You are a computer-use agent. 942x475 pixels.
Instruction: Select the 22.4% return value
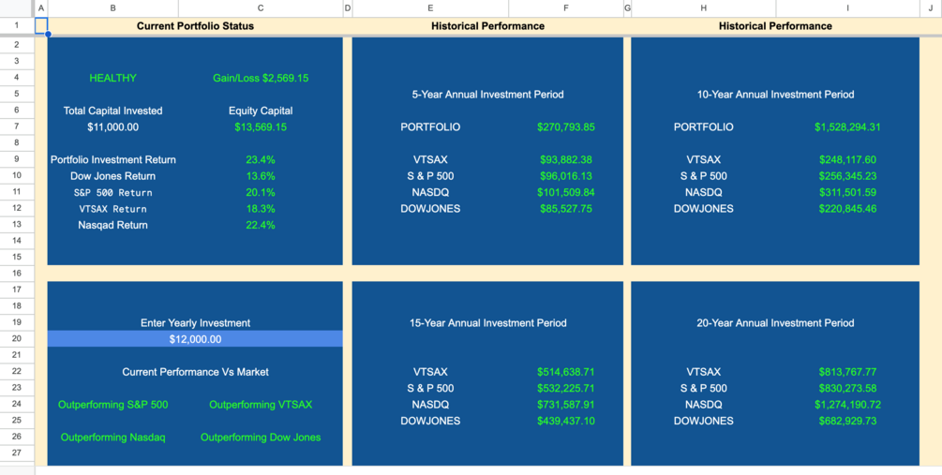(261, 225)
